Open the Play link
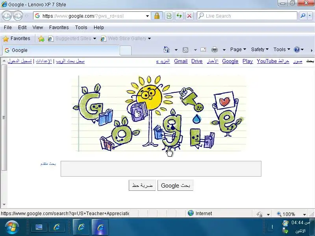The width and height of the screenshot is (315, 236). (248, 61)
